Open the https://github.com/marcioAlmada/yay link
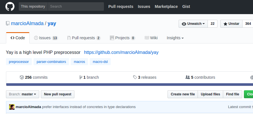 [121, 52]
